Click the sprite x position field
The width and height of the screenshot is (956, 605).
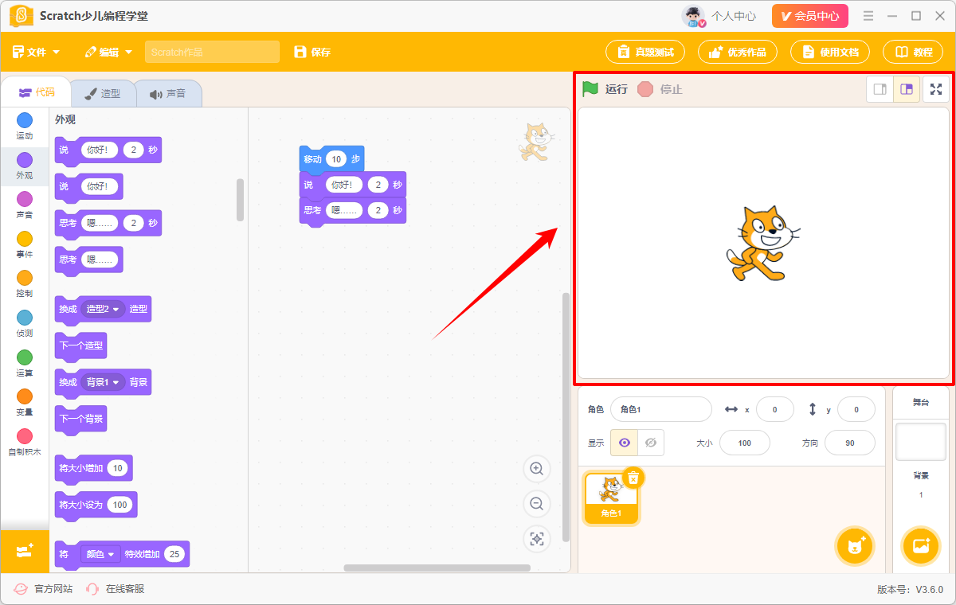tap(774, 409)
